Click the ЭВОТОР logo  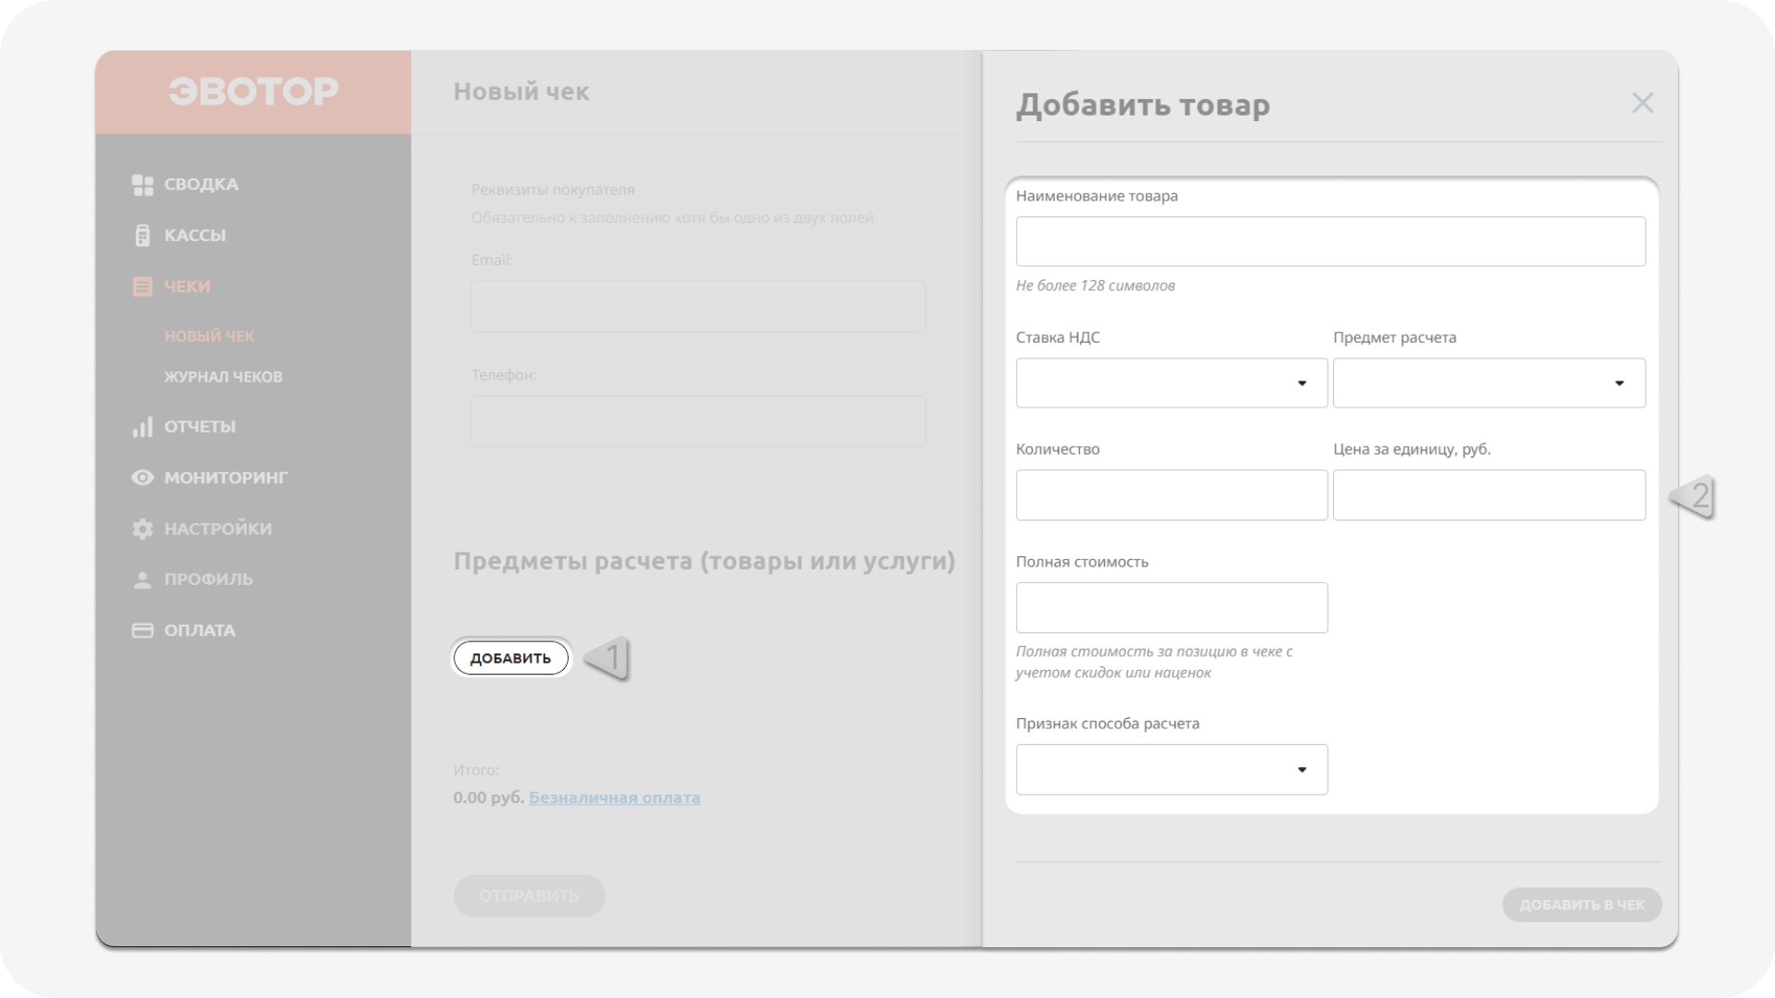pyautogui.click(x=252, y=91)
